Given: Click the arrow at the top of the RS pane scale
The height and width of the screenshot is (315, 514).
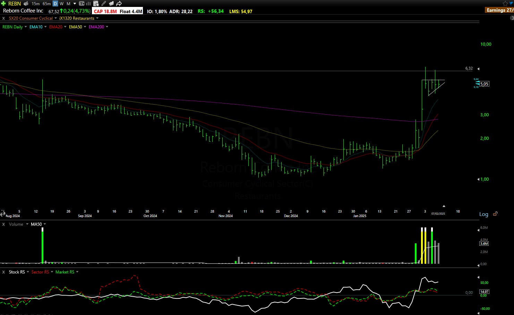Looking at the screenshot, I should [478, 277].
